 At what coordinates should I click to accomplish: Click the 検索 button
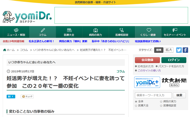pos(179,95)
